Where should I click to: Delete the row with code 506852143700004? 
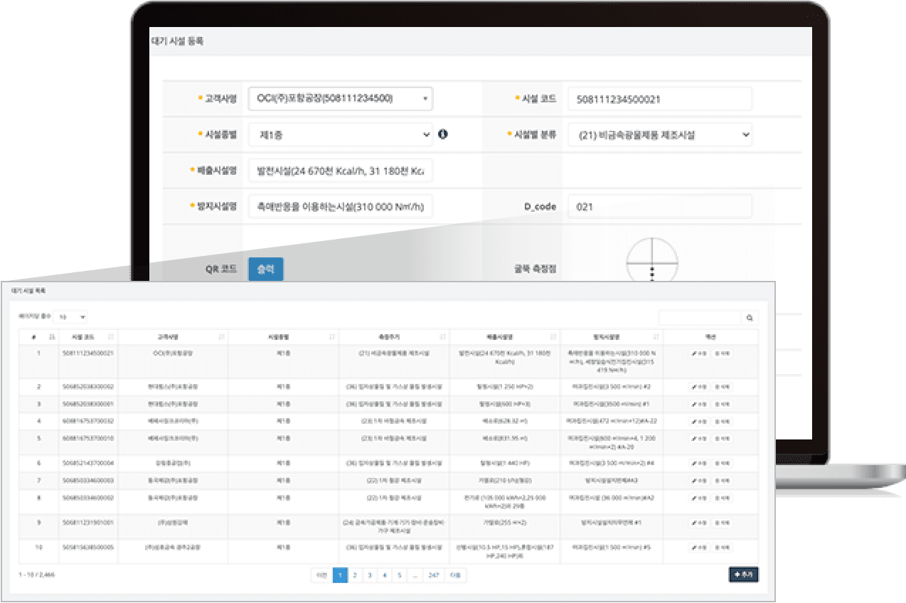(x=722, y=463)
